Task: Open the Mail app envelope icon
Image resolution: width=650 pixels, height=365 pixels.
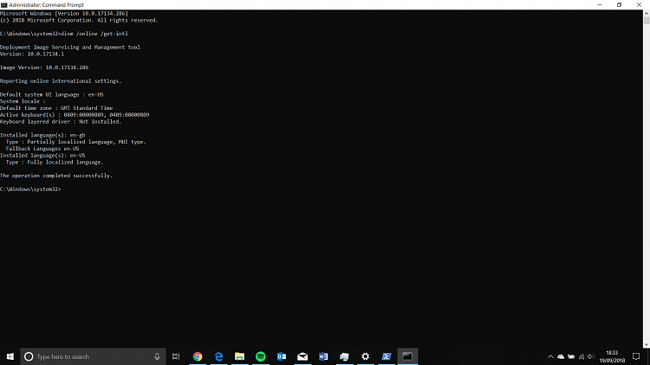Action: click(302, 356)
